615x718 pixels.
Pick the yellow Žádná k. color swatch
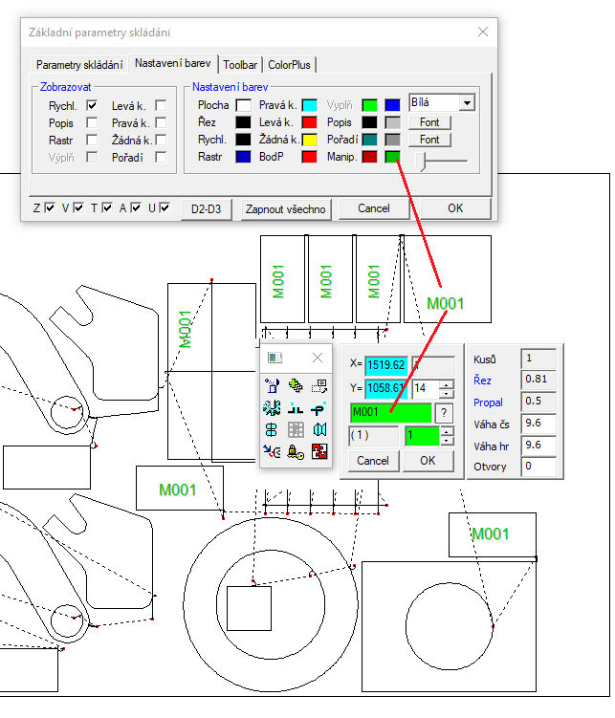(x=309, y=140)
